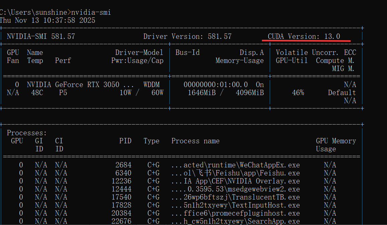Viewport: 387px width, 225px height.
Task: Select PID 12444 in process list
Action: pos(121,189)
